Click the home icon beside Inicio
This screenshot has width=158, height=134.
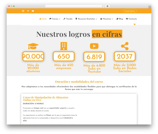point(40,19)
